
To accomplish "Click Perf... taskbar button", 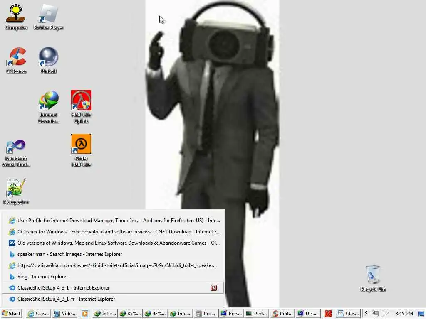I will [x=256, y=314].
